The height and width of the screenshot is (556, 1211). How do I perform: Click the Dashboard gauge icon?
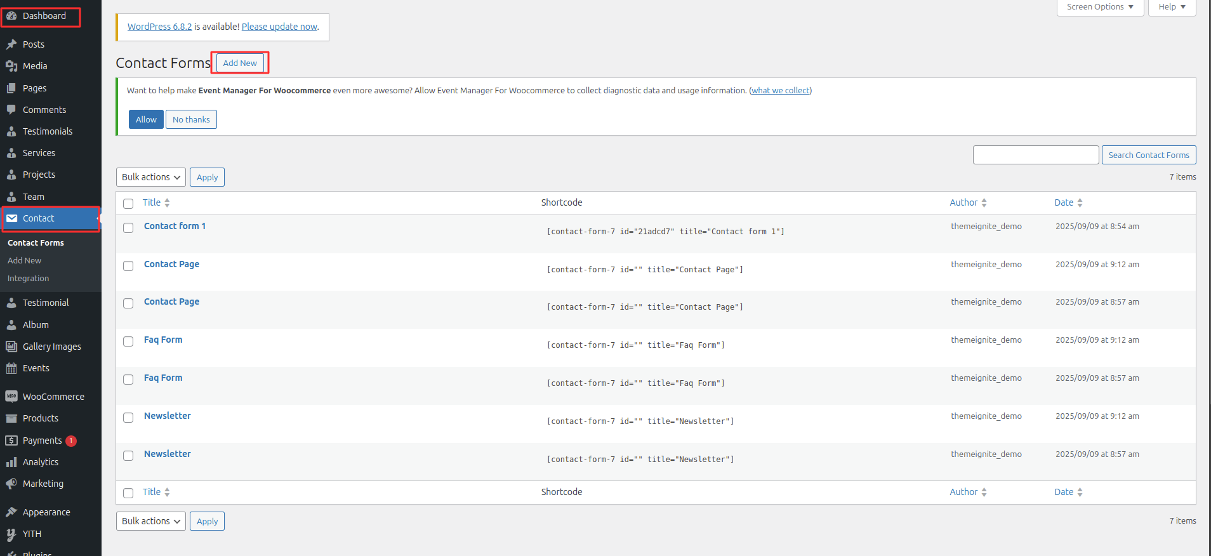click(x=11, y=16)
